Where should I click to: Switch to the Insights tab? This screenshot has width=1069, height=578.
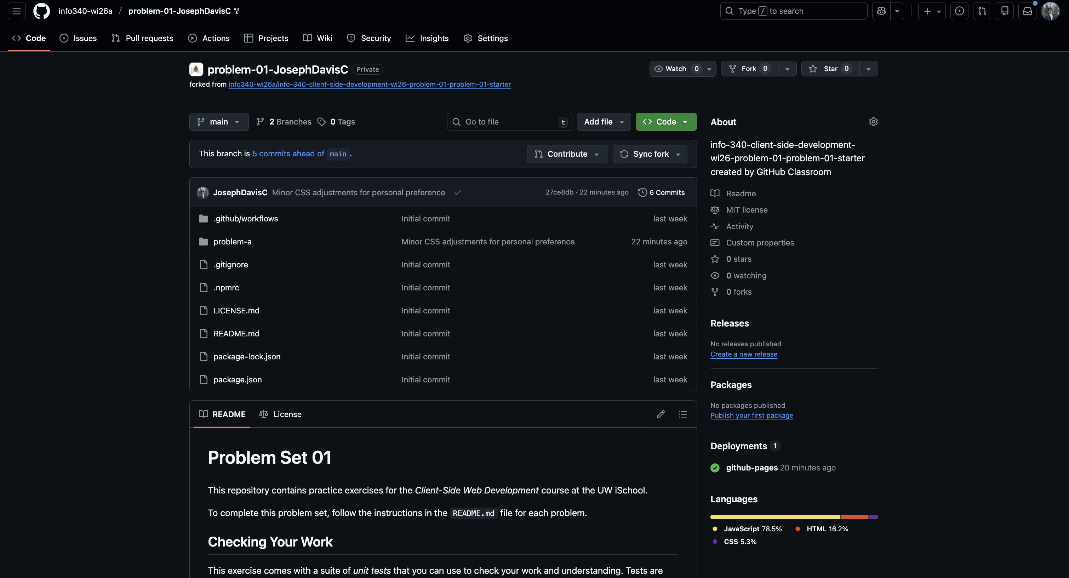pos(427,38)
